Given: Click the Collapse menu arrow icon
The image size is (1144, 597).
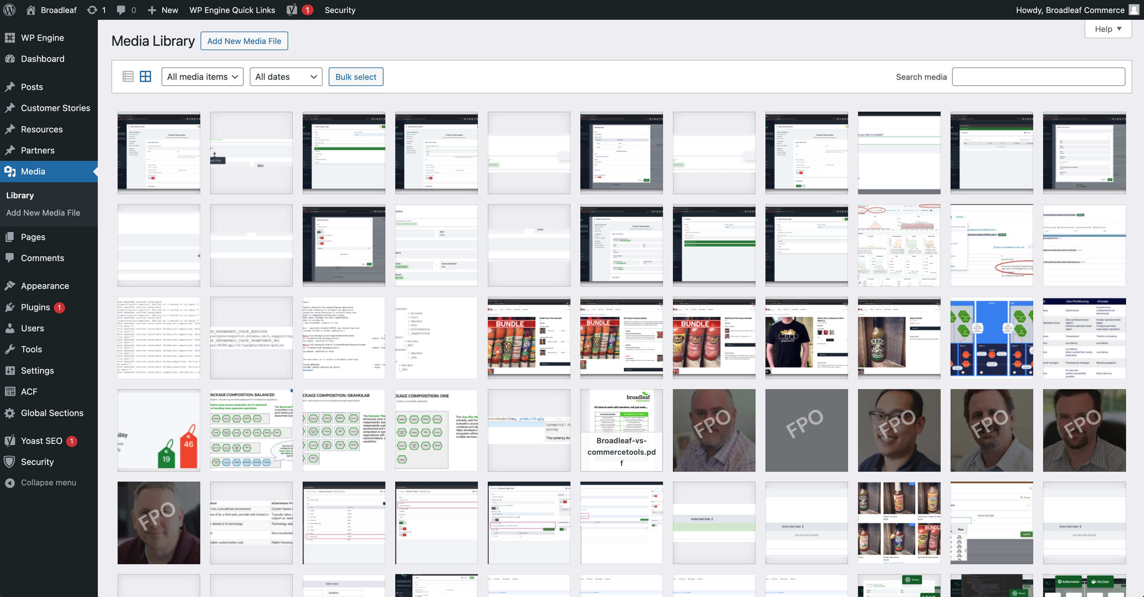Looking at the screenshot, I should [x=10, y=483].
